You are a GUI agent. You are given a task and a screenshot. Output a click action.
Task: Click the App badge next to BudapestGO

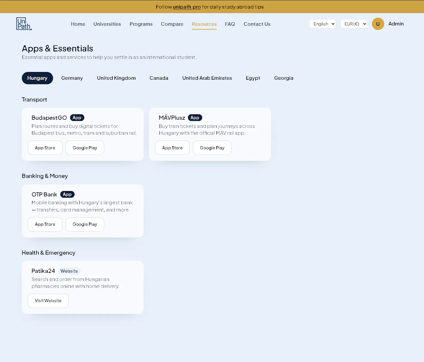(x=77, y=118)
